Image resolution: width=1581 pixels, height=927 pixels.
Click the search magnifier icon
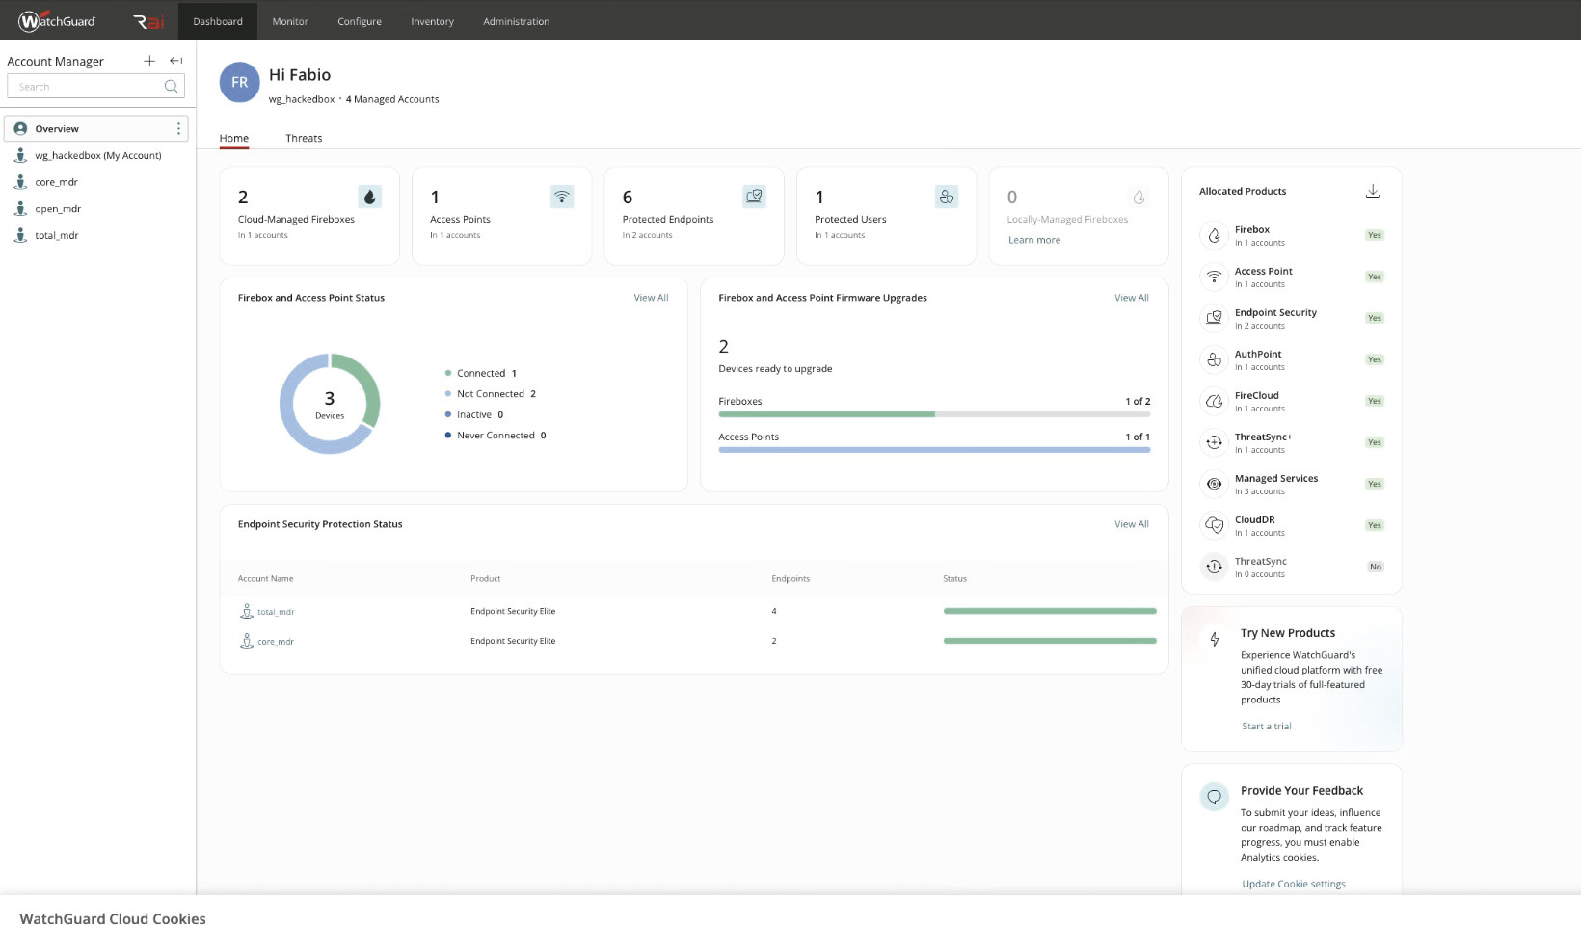tap(171, 87)
